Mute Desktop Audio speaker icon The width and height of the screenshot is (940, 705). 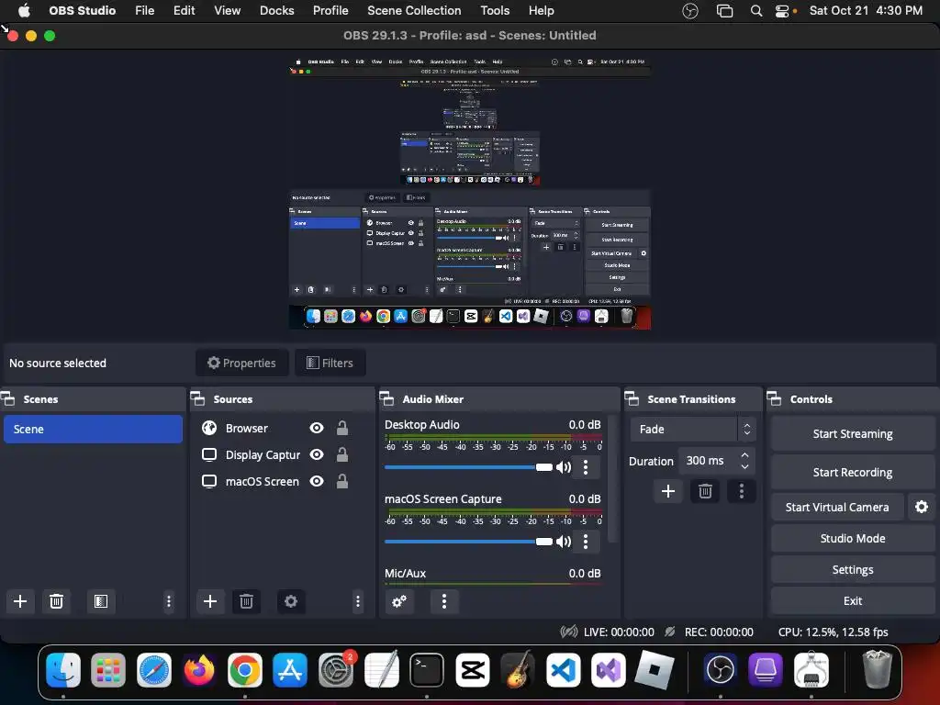coord(564,467)
